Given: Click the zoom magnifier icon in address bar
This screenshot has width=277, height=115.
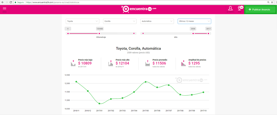Looking at the screenshot, I should coord(268,2).
